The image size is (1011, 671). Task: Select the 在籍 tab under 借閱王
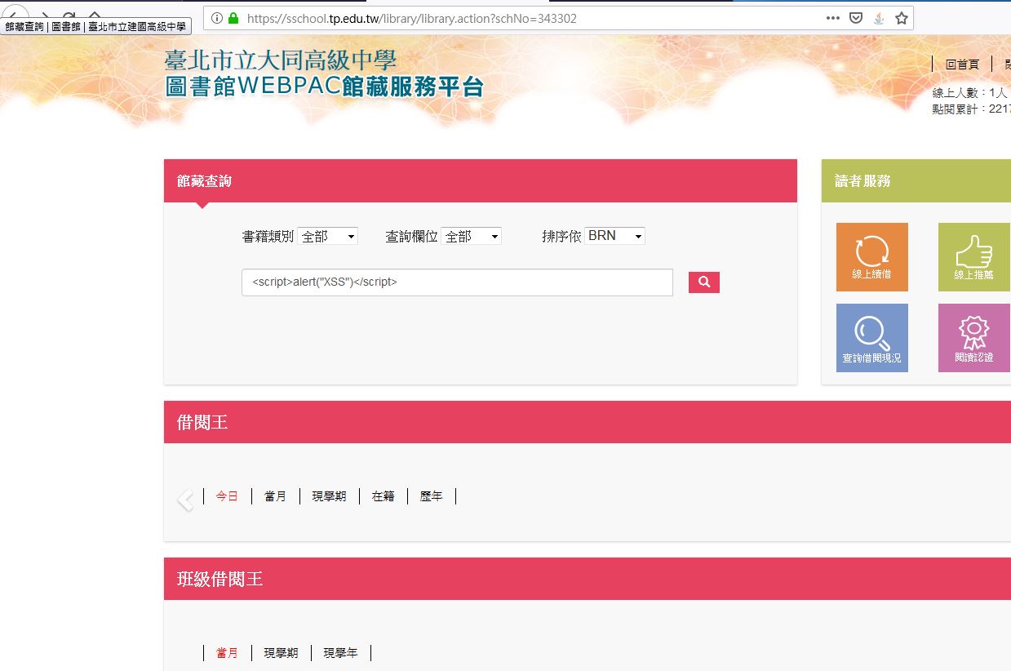384,496
